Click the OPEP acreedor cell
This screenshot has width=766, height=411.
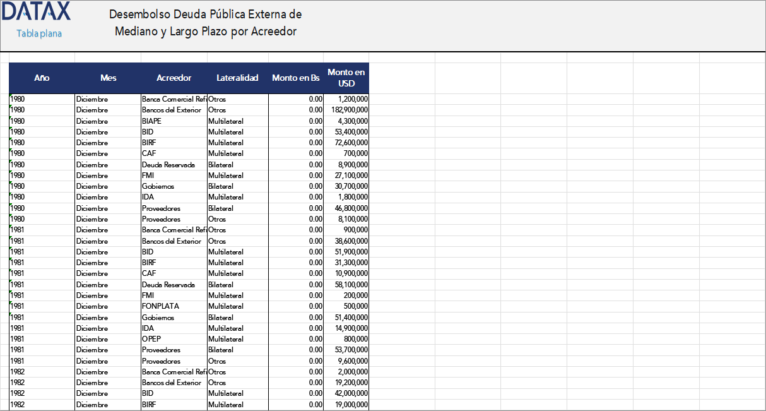point(151,339)
